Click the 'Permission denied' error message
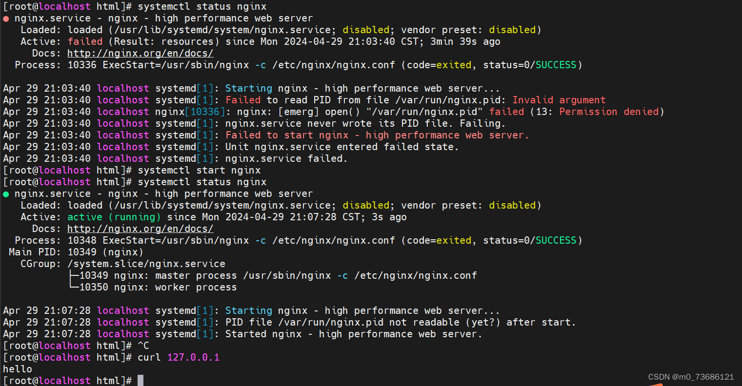742x386 pixels. (x=609, y=111)
